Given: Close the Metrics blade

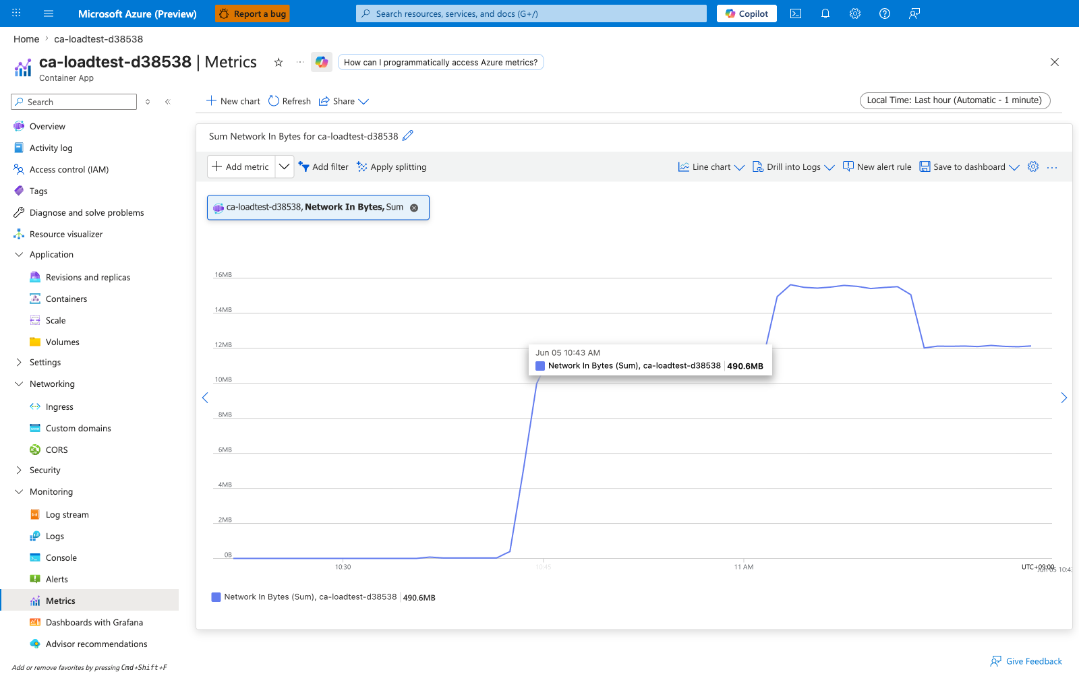Looking at the screenshot, I should pos(1055,62).
